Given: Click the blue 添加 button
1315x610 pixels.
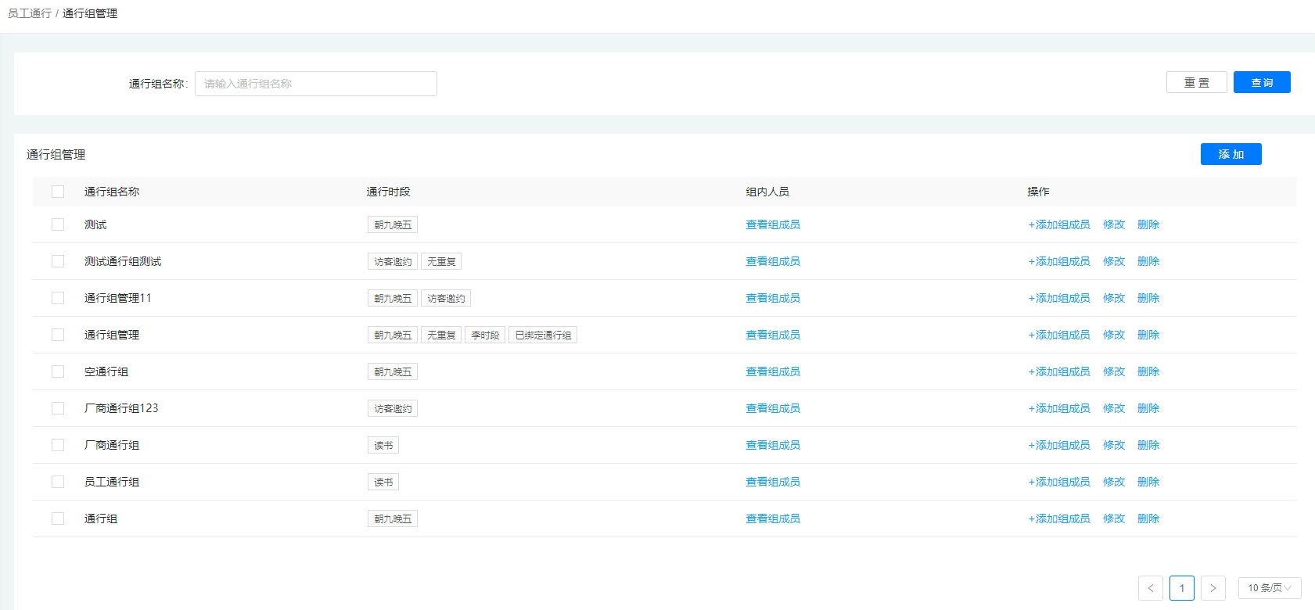Looking at the screenshot, I should 1231,154.
